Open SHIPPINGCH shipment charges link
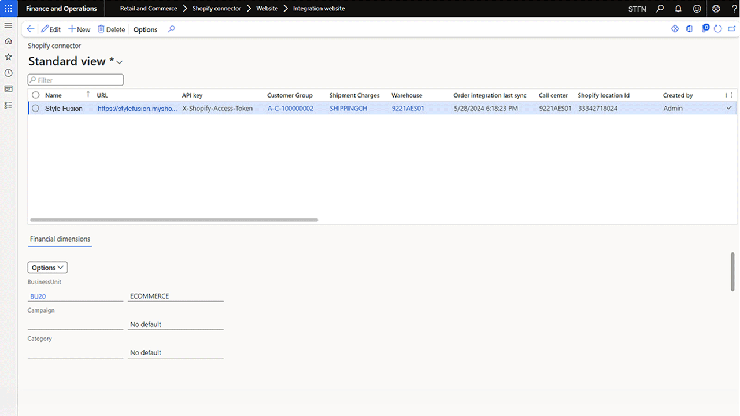Viewport: 740px width, 416px height. pyautogui.click(x=348, y=108)
